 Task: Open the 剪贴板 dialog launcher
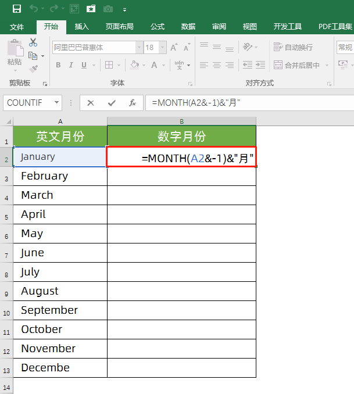pyautogui.click(x=45, y=84)
